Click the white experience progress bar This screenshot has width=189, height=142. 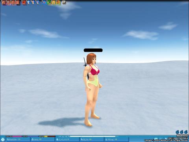93,136
